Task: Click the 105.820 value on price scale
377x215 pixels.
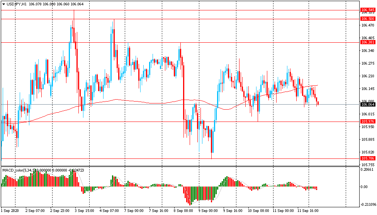Action: (367, 152)
